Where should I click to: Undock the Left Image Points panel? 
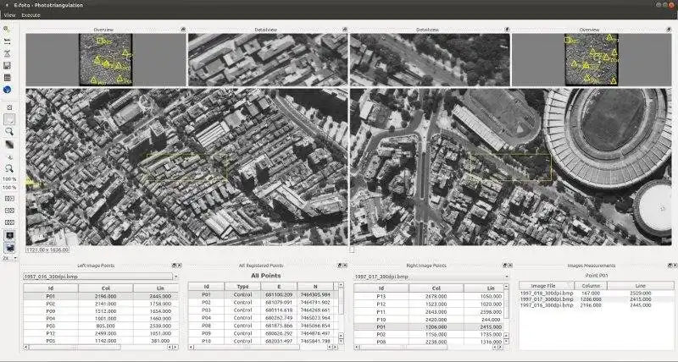(x=175, y=266)
